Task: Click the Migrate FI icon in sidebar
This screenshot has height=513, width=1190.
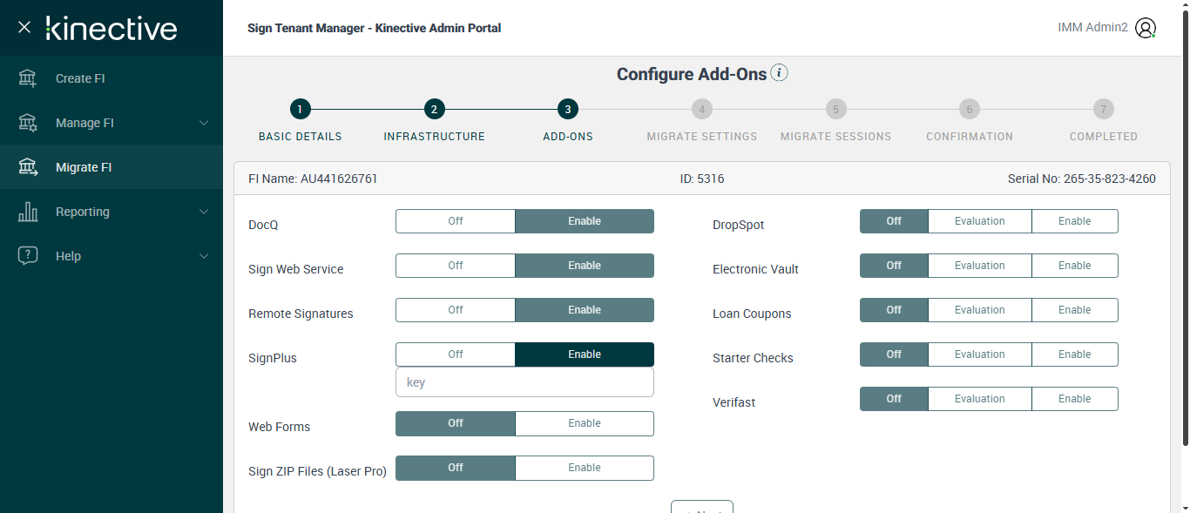Action: (x=28, y=167)
